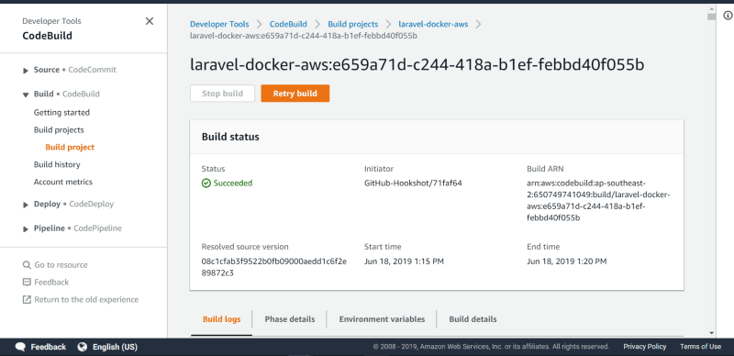Expand the Source CodeCommit section
Screen dimensions: 734x356
(x=26, y=71)
